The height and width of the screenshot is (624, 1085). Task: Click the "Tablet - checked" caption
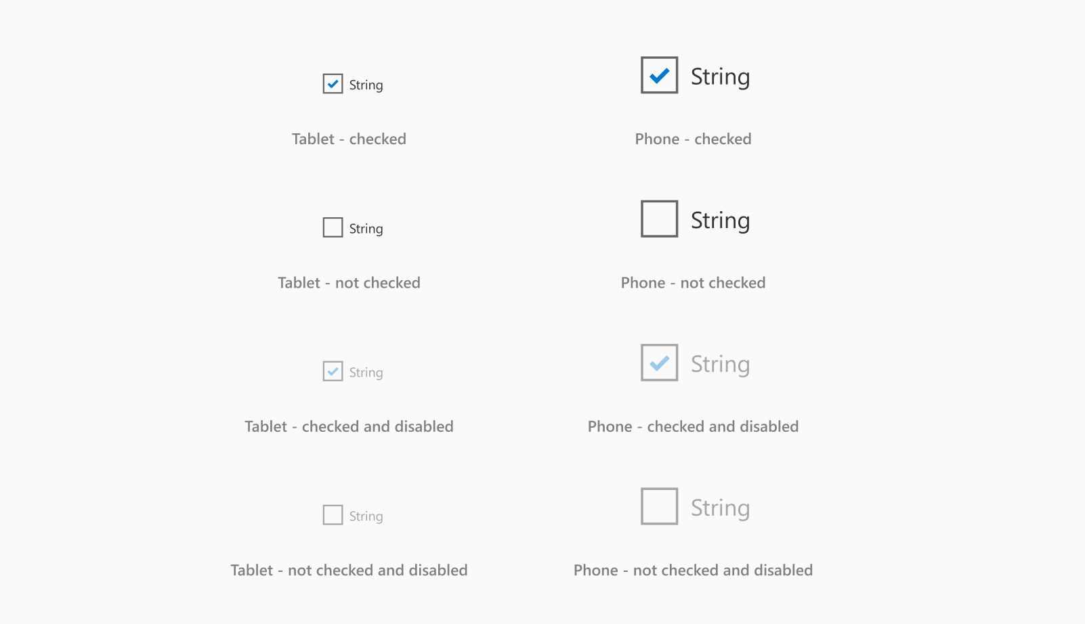tap(349, 139)
